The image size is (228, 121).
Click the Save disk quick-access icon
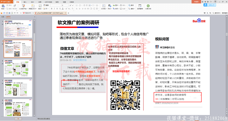pos(4,13)
